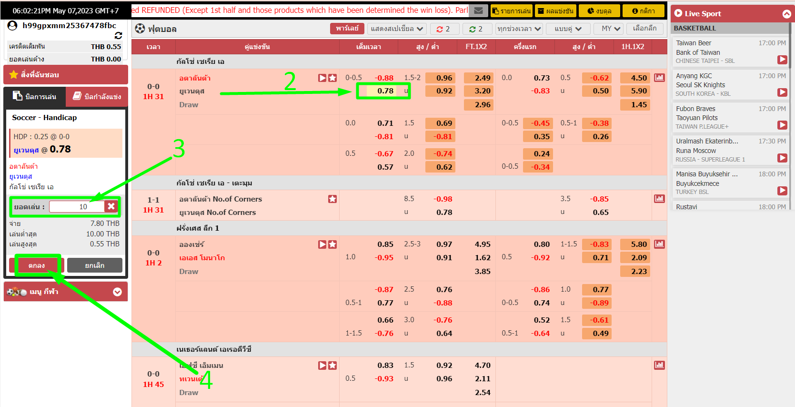Image resolution: width=795 pixels, height=407 pixels.
Task: Open the ทุกช่วงเวลา time filter dropdown
Action: [519, 29]
